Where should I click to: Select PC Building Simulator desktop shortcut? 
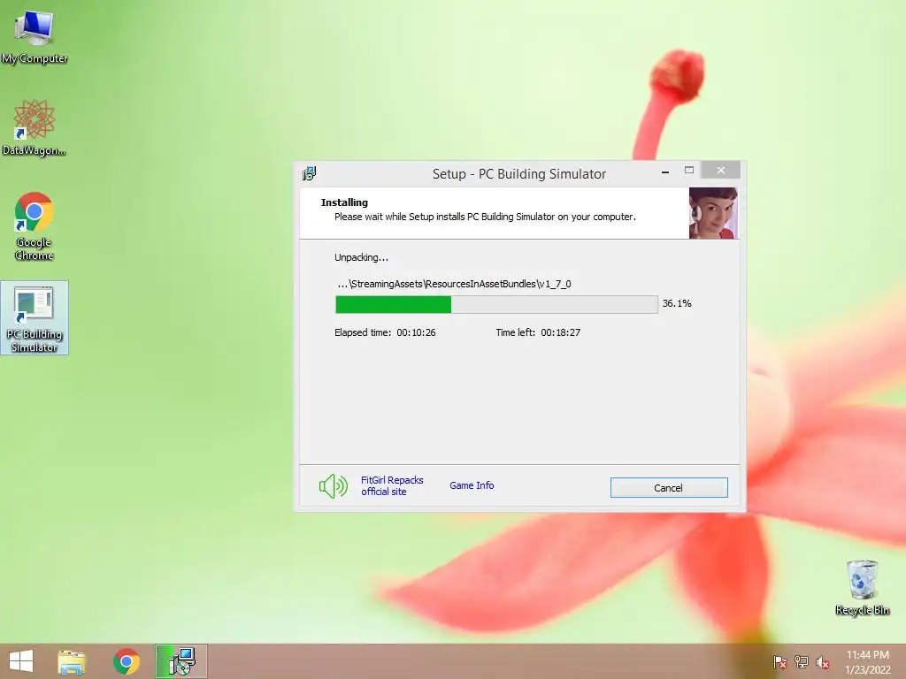click(x=35, y=318)
